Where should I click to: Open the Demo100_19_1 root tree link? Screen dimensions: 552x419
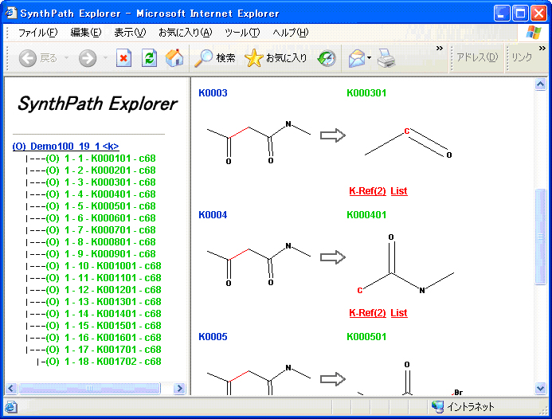click(x=66, y=147)
